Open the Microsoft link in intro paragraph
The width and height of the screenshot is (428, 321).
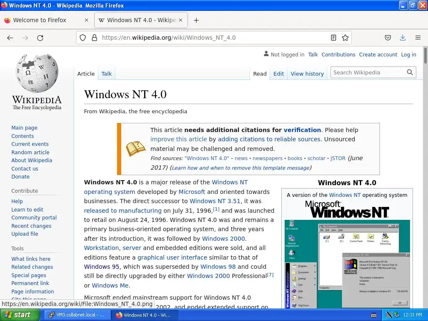(191, 192)
